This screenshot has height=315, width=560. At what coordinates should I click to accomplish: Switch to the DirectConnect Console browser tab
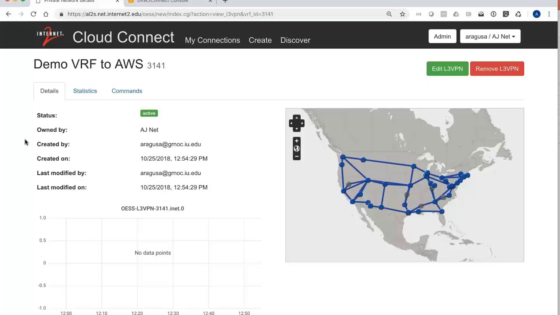point(168,2)
